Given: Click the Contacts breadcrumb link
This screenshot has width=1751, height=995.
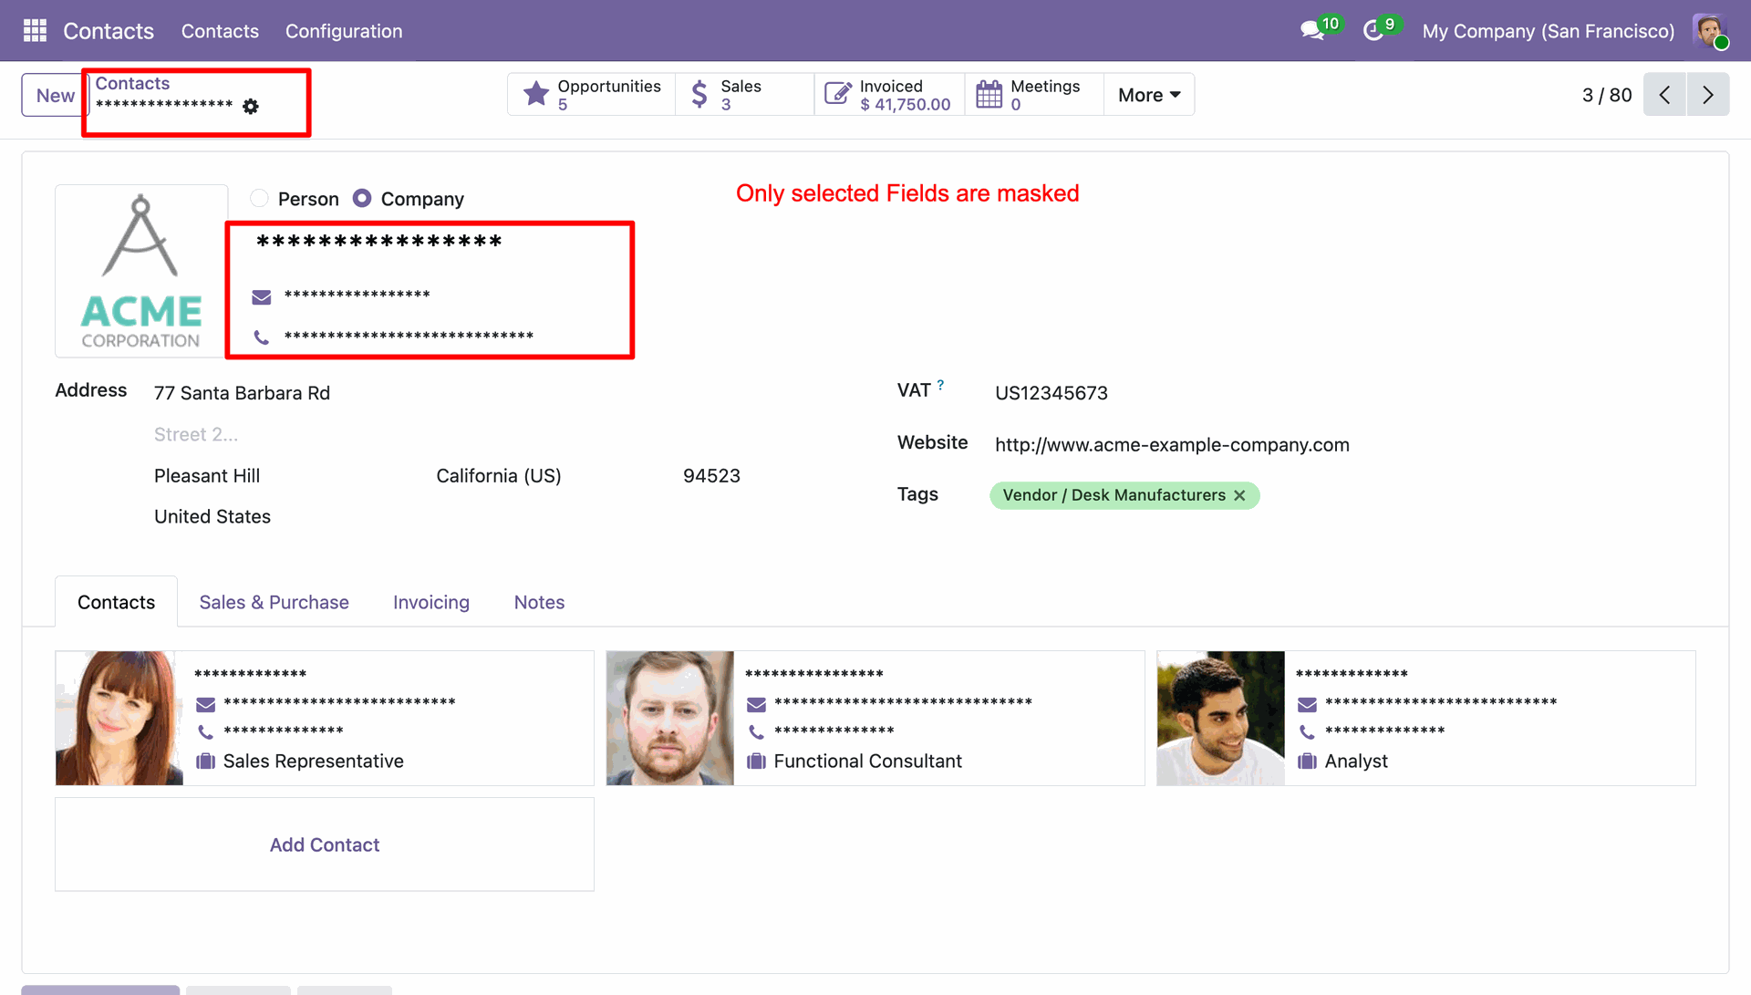Looking at the screenshot, I should click(x=132, y=83).
